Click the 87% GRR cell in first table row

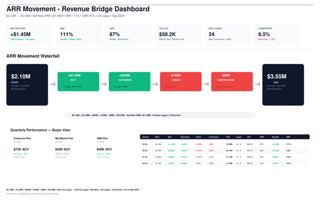pos(262,144)
